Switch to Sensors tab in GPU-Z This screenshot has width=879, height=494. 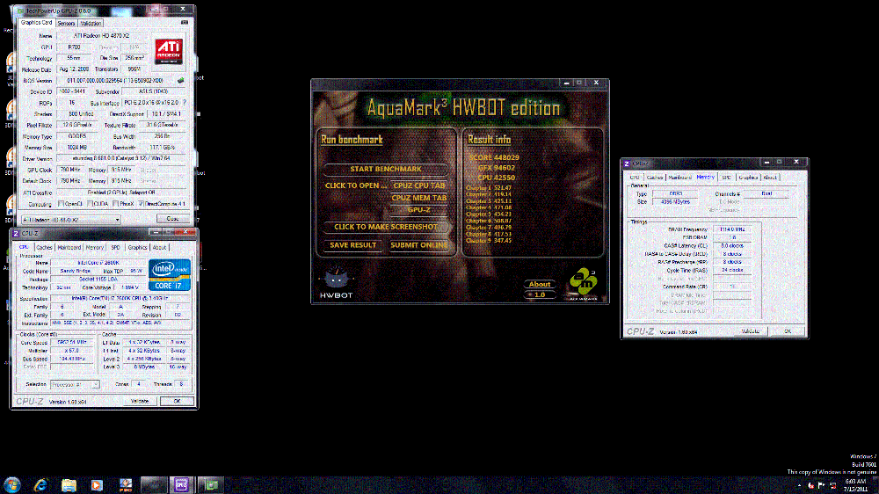click(66, 24)
